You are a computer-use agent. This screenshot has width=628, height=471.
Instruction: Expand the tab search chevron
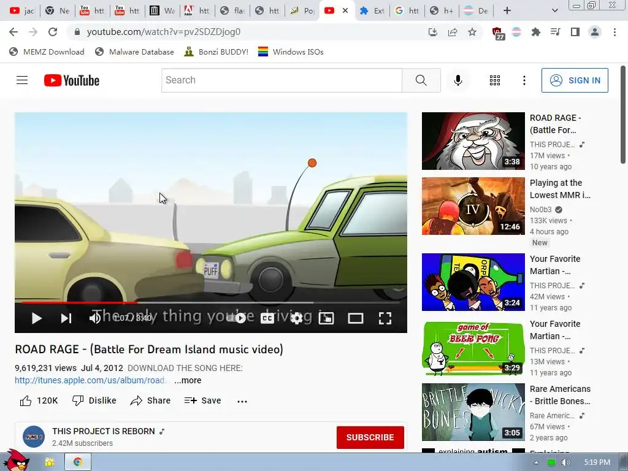click(554, 11)
